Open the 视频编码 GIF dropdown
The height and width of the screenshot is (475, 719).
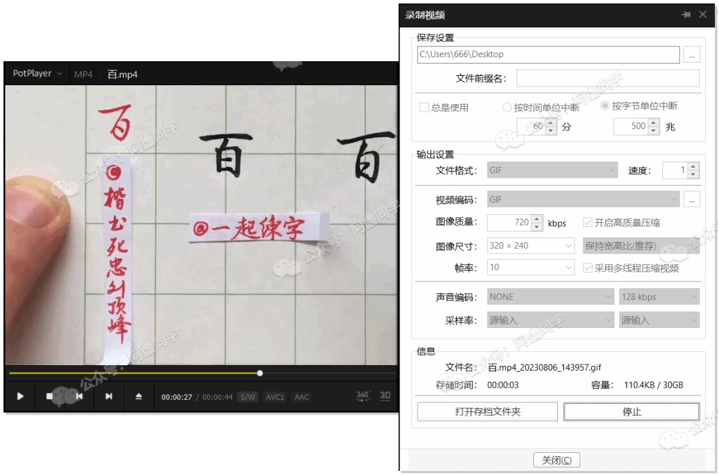click(583, 200)
